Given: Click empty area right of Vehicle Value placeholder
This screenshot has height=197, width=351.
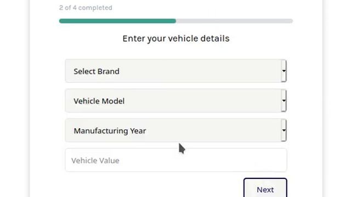Looking at the screenshot, I should point(201,160).
